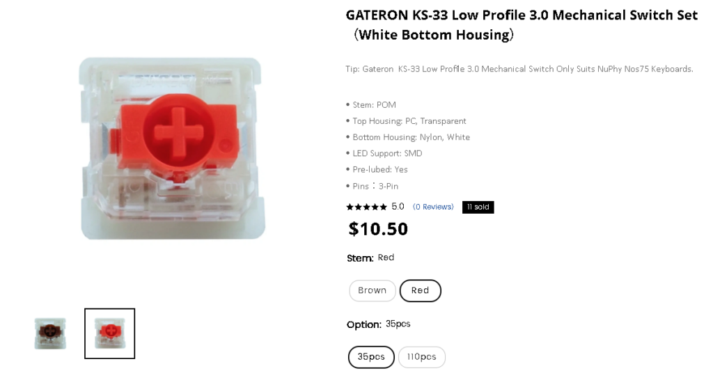
Task: Click the Top Housing specification line
Action: (x=408, y=121)
